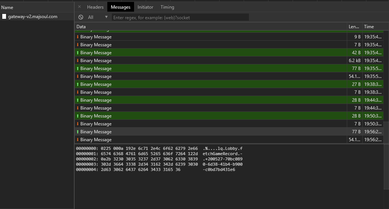Screen dimensions: 389x209
Task: Select the 77 B message at 19:56:2
Action: pos(229,132)
